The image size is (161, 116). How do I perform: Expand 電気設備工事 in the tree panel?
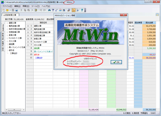click(x=7, y=26)
